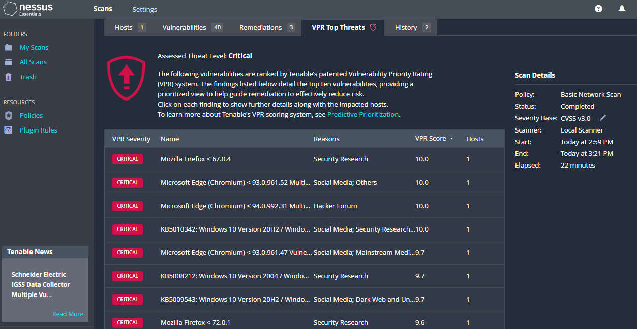Switch to the History tab
The image size is (637, 329).
pyautogui.click(x=411, y=27)
